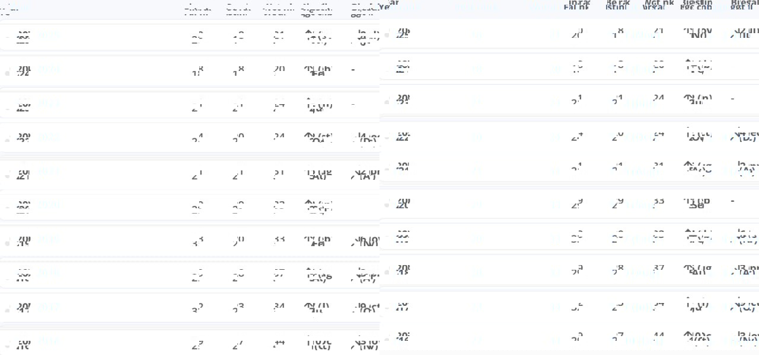This screenshot has width=759, height=355.
Task: Select the bullet marker of right table's third row
Action: (x=387, y=101)
